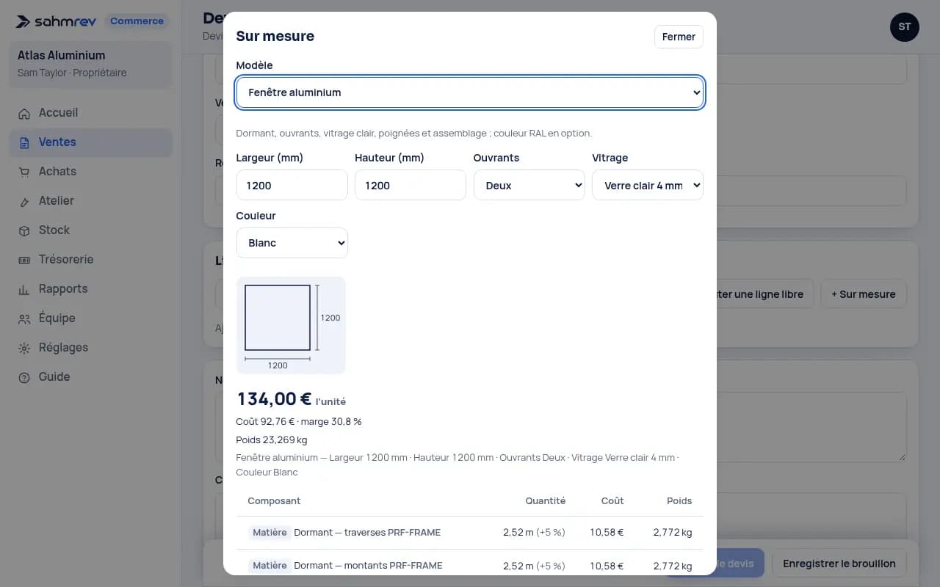Viewport: 940px width, 587px height.
Task: Click the Quantité column header
Action: (x=546, y=500)
